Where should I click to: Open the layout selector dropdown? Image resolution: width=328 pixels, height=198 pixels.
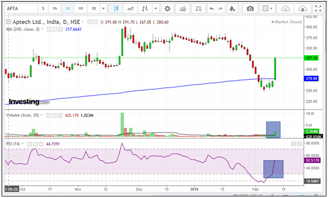click(x=267, y=8)
